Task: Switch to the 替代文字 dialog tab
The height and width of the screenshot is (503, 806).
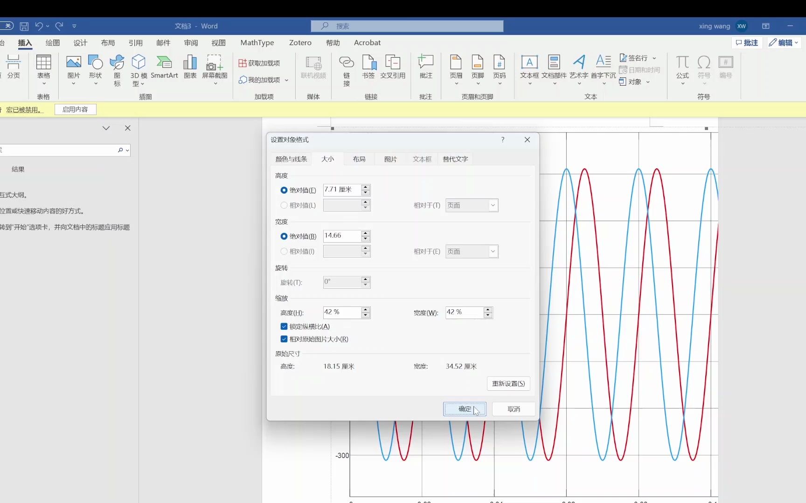Action: [x=455, y=159]
